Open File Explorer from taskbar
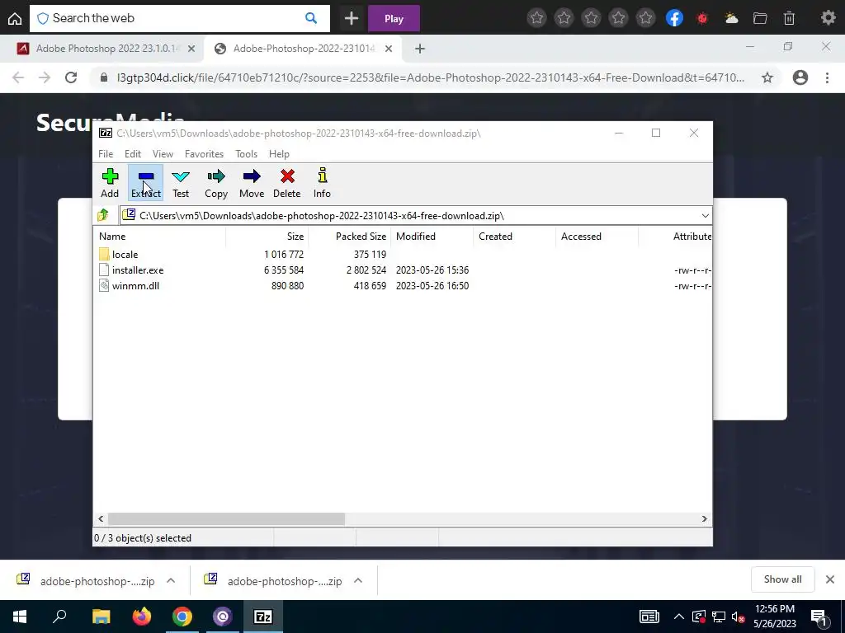The image size is (845, 633). click(x=101, y=617)
